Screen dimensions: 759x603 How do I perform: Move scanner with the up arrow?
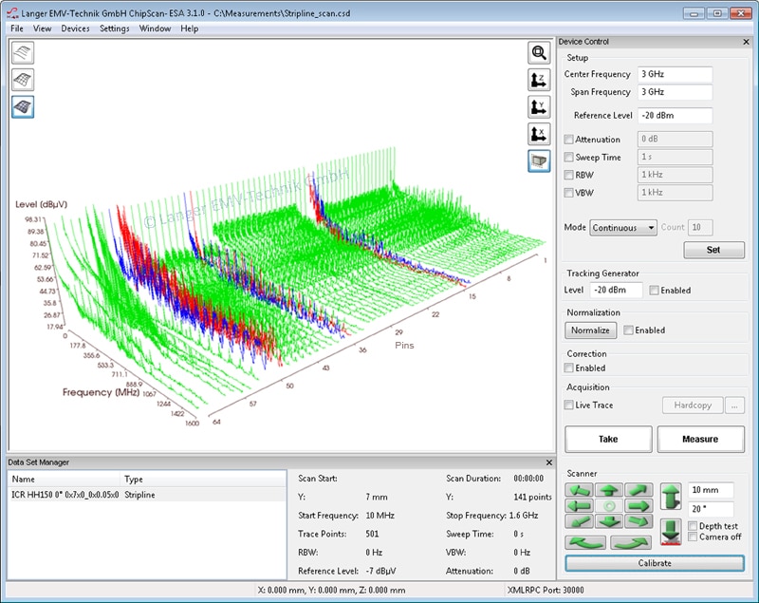[607, 491]
